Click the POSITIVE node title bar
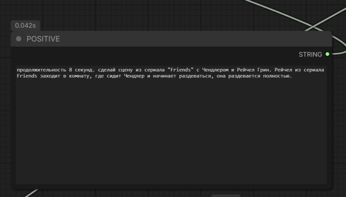 [171, 39]
